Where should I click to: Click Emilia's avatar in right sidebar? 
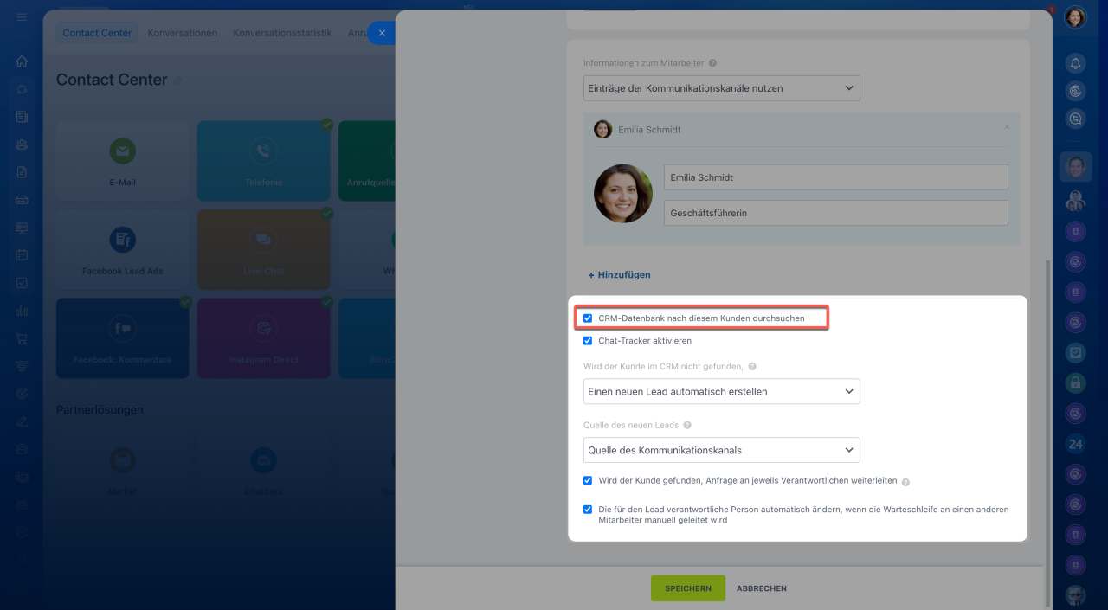click(1075, 166)
